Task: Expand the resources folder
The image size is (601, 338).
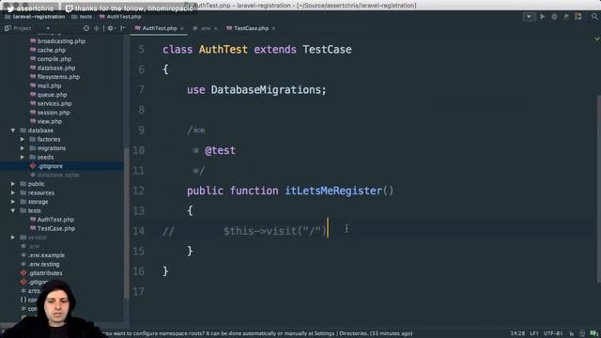Action: (13, 192)
